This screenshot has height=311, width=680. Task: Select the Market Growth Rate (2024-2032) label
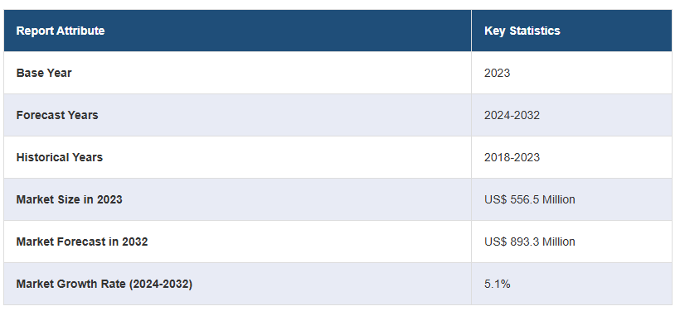coord(104,284)
